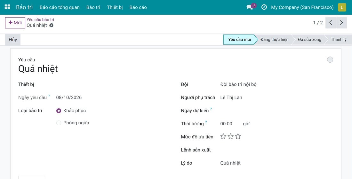Viewport: 352px width, 179px height.
Task: Set second priority star
Action: (230, 136)
